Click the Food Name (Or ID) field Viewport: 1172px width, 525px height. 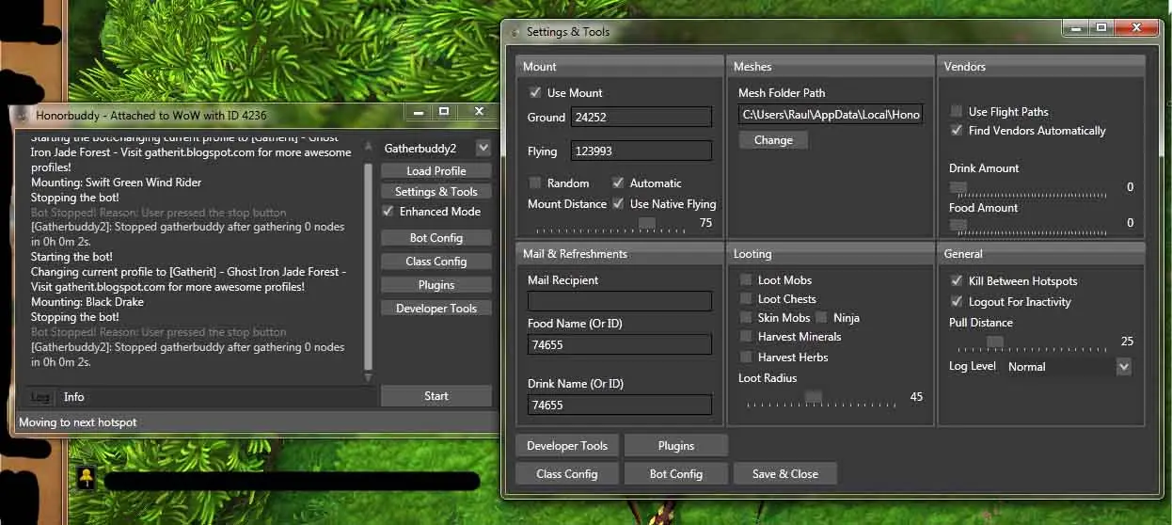point(620,344)
